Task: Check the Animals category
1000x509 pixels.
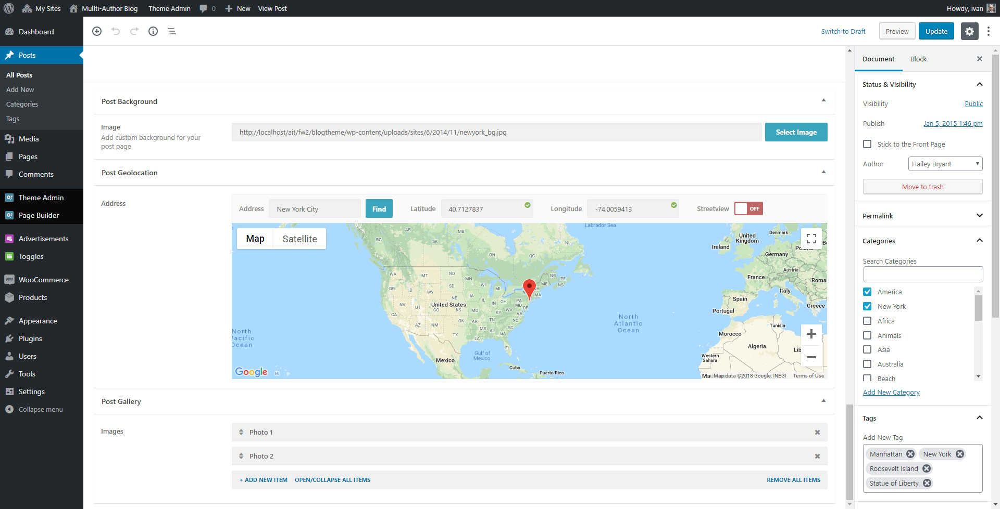Action: tap(867, 335)
